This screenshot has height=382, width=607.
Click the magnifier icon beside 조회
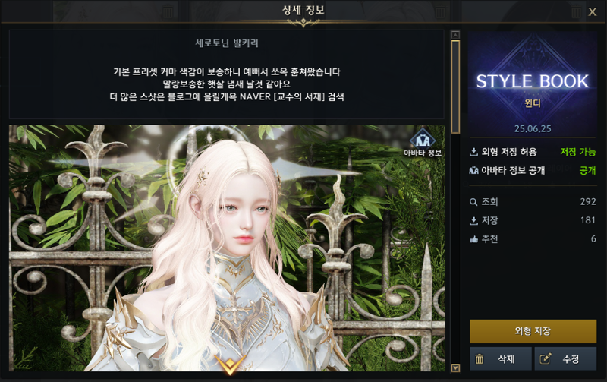[x=473, y=202]
